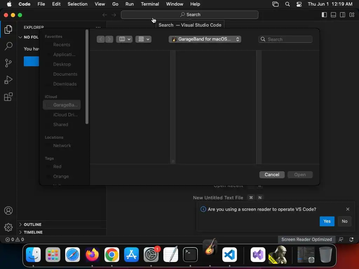Open Finder from the Dock
This screenshot has width=359, height=269.
point(33,255)
